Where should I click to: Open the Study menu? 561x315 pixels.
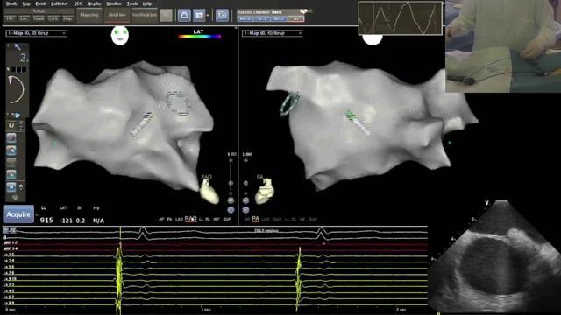(11, 3)
